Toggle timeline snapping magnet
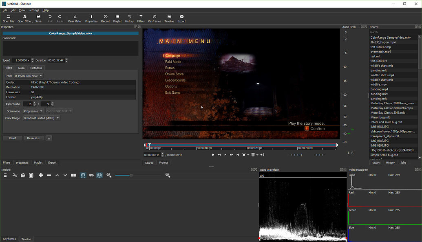 (83, 175)
